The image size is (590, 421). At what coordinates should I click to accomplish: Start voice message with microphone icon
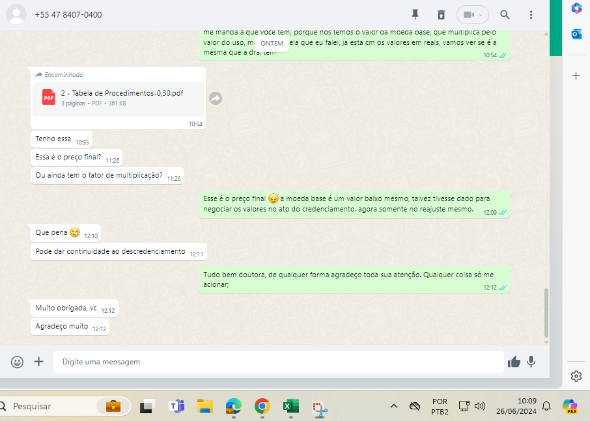531,362
